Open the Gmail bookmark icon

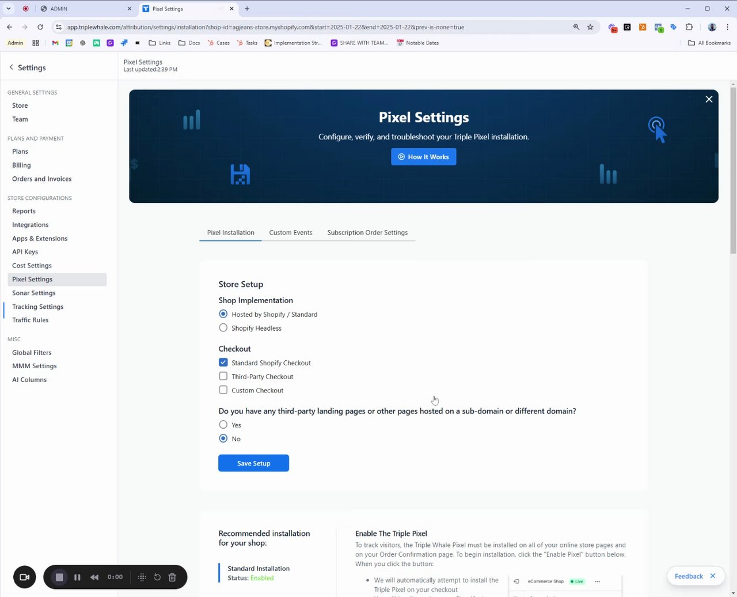55,43
